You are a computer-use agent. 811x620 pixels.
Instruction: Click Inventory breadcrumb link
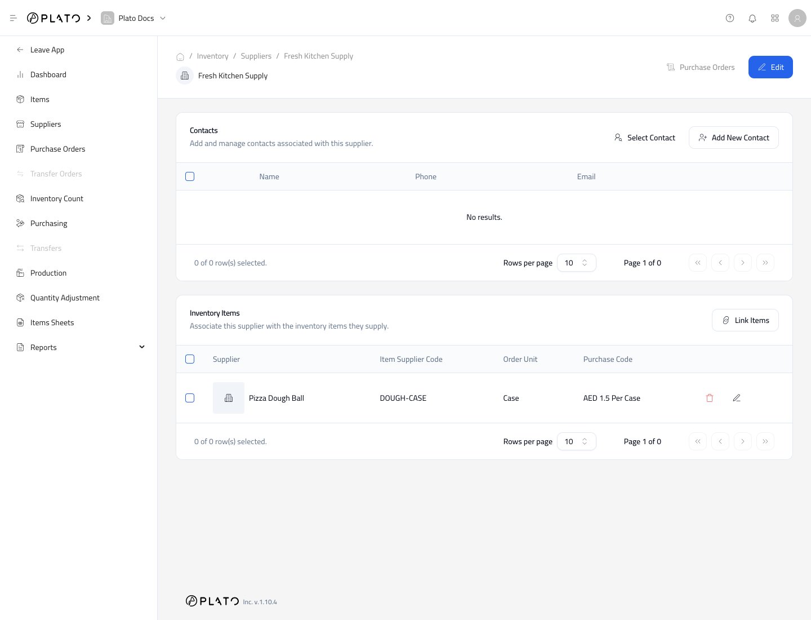pos(212,56)
